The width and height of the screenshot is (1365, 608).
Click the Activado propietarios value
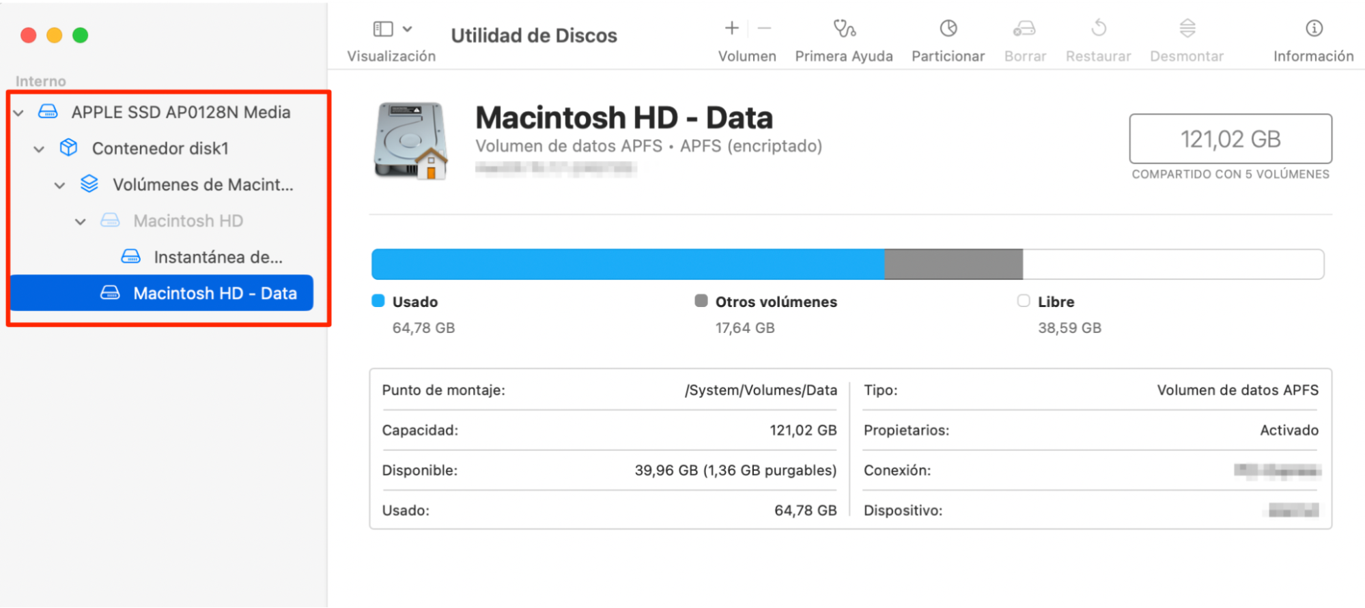(1289, 430)
